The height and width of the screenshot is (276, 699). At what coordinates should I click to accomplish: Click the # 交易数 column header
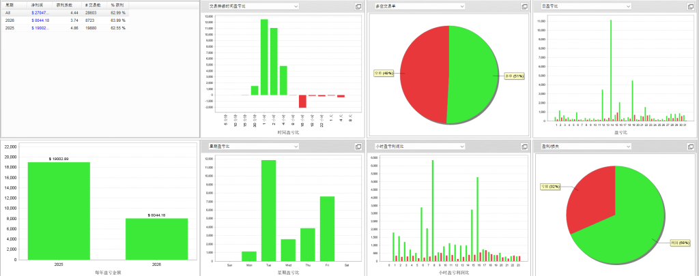93,5
